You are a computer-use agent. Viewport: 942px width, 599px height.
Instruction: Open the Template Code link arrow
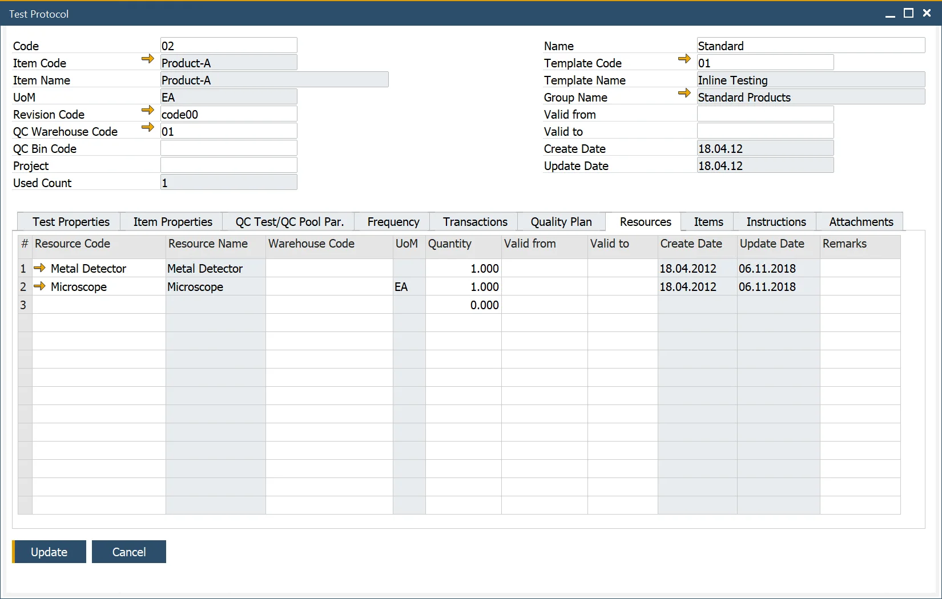point(684,59)
